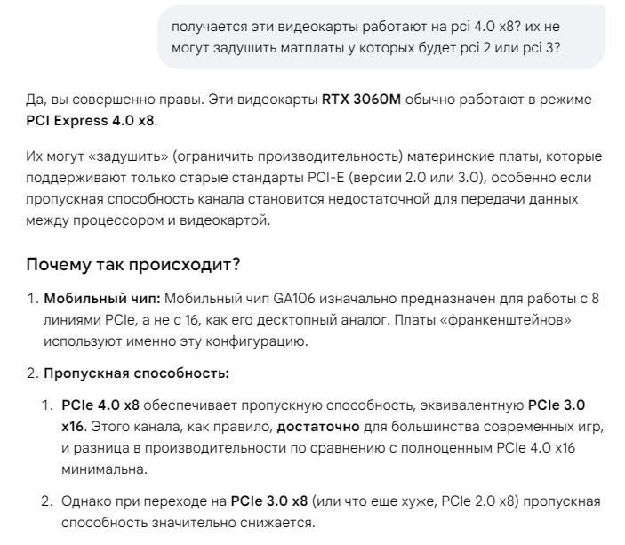
Task: Click the opening words Да, вы совершенно правы
Action: (x=116, y=100)
